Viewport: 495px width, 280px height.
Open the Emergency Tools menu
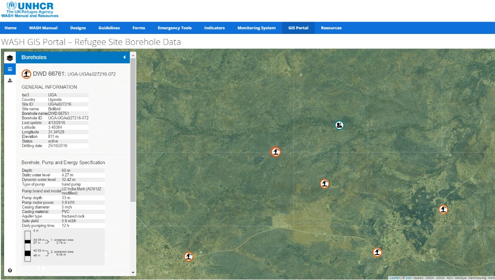174,28
